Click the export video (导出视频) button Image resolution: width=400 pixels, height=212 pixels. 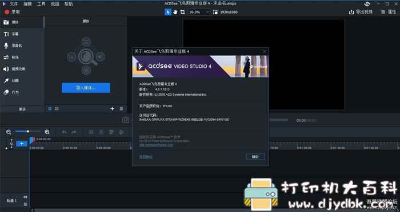point(361,12)
